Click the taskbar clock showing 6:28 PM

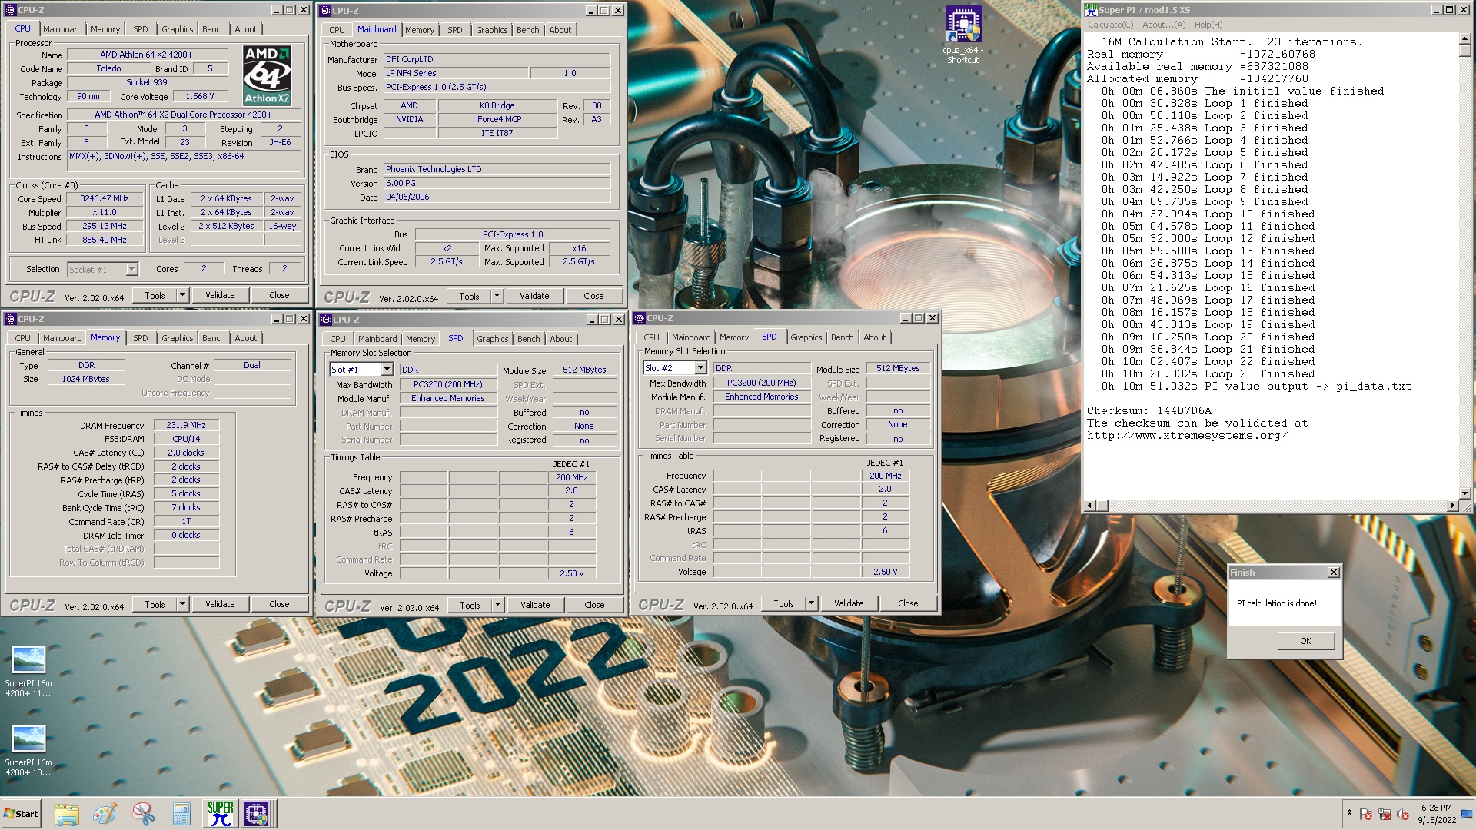1436,814
